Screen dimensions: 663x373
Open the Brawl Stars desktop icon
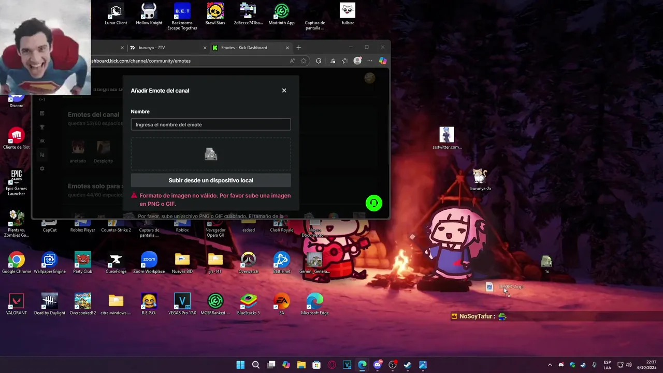pyautogui.click(x=215, y=14)
